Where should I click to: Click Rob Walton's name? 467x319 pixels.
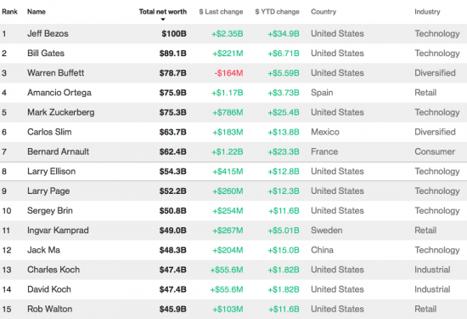pos(50,309)
